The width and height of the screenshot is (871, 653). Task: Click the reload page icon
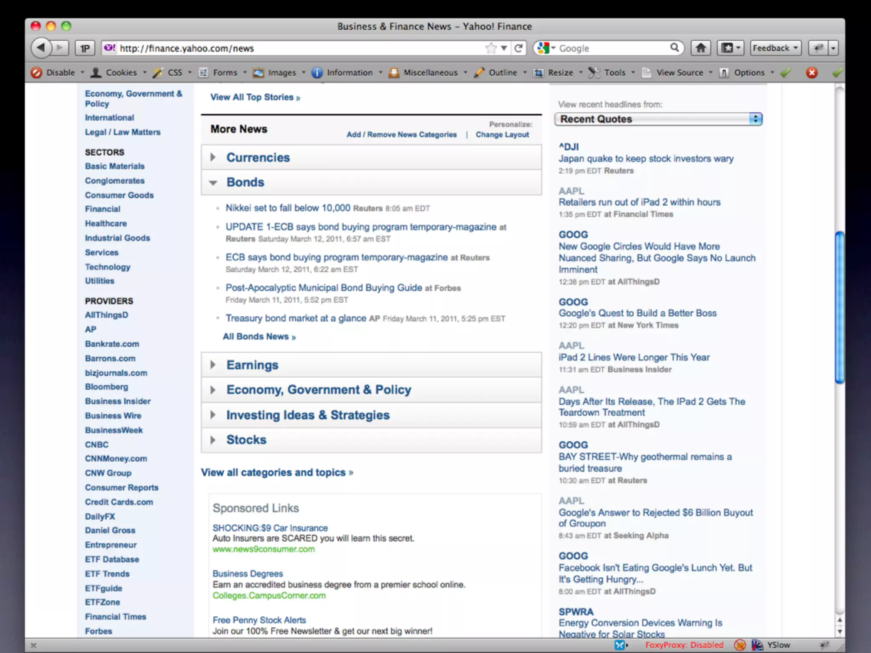pos(518,48)
